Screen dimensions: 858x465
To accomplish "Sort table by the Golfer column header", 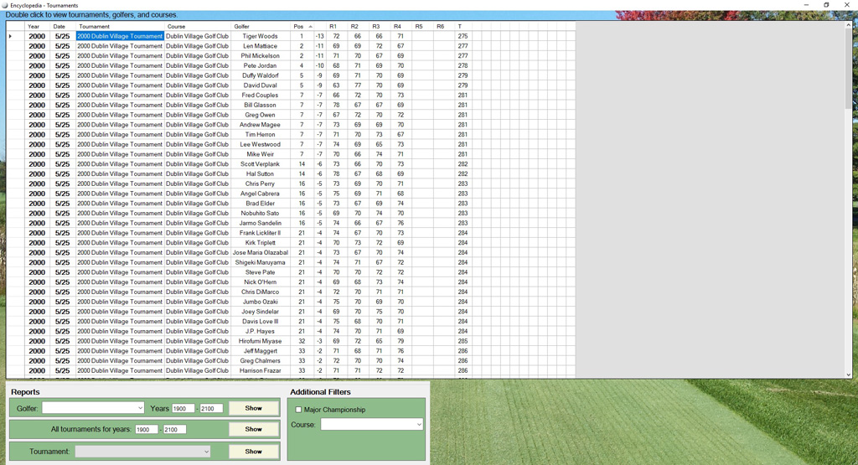I will click(260, 27).
